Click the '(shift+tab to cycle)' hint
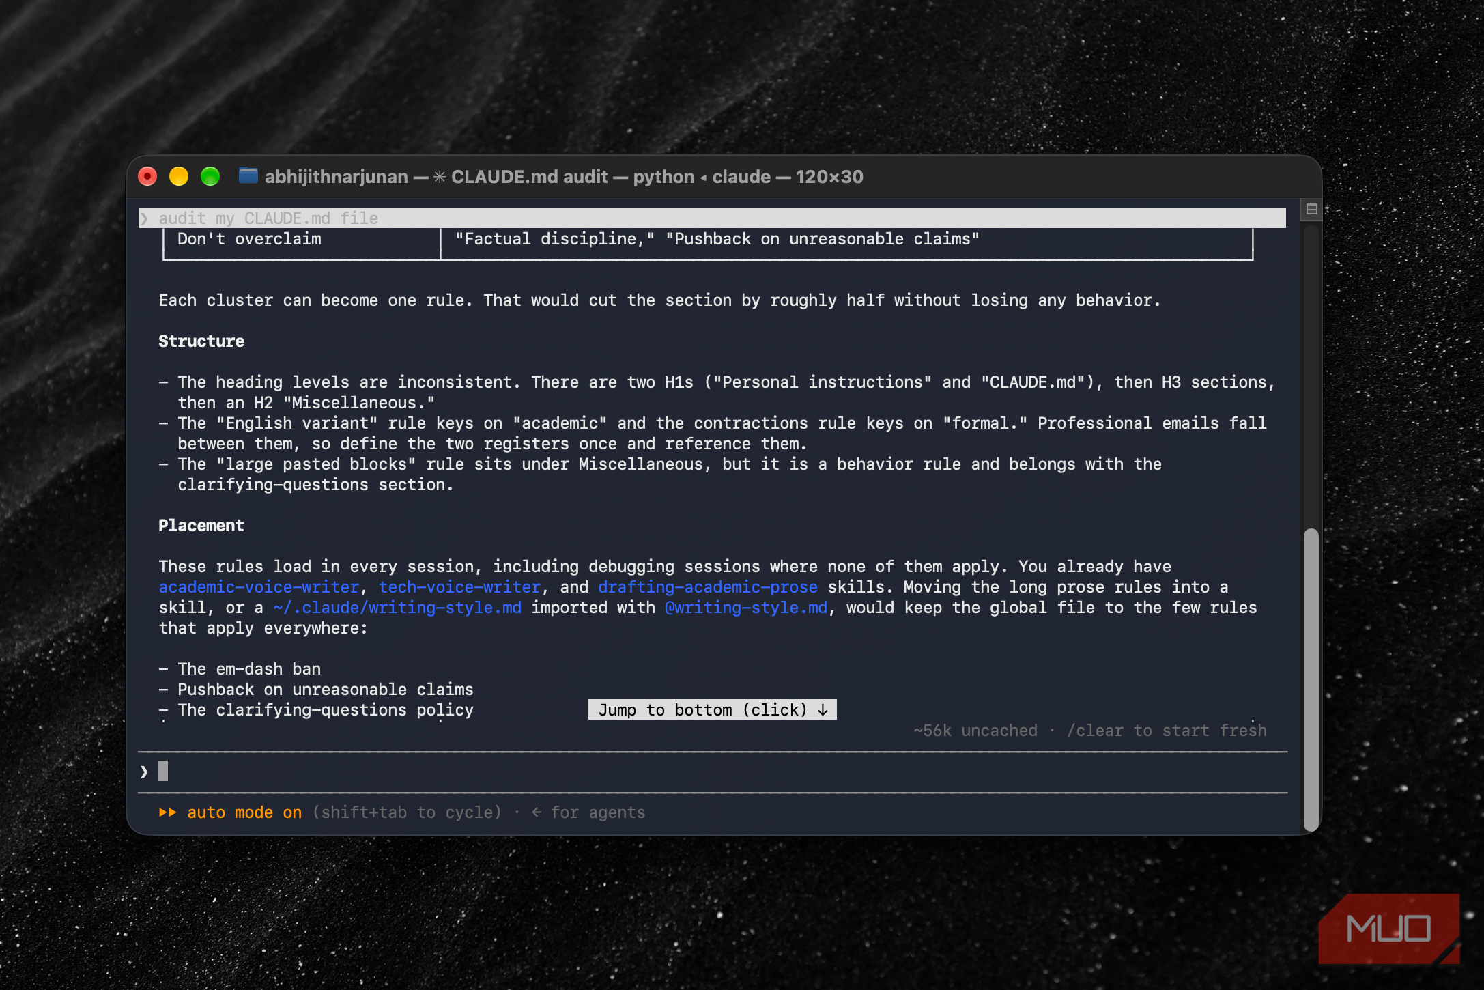The height and width of the screenshot is (990, 1484). 408,812
